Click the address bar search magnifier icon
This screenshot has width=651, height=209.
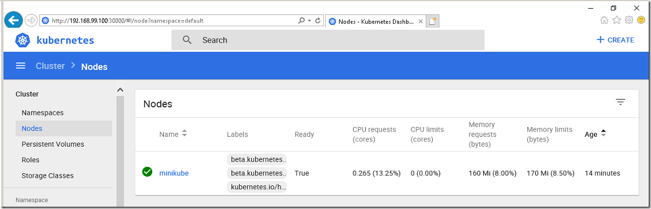click(x=302, y=20)
